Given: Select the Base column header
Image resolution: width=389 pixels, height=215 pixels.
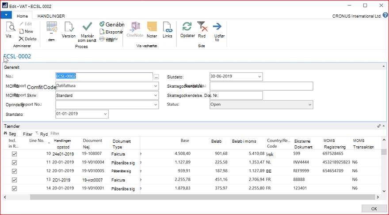Looking at the screenshot, I should (x=185, y=141).
